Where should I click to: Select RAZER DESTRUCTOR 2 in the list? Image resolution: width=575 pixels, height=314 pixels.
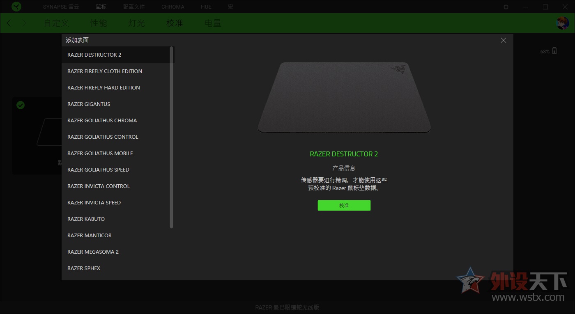pyautogui.click(x=116, y=55)
